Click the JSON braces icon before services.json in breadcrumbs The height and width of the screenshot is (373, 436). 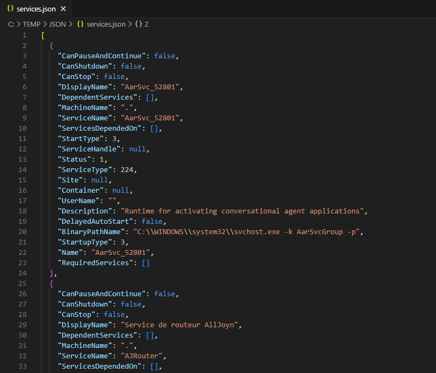(x=80, y=24)
